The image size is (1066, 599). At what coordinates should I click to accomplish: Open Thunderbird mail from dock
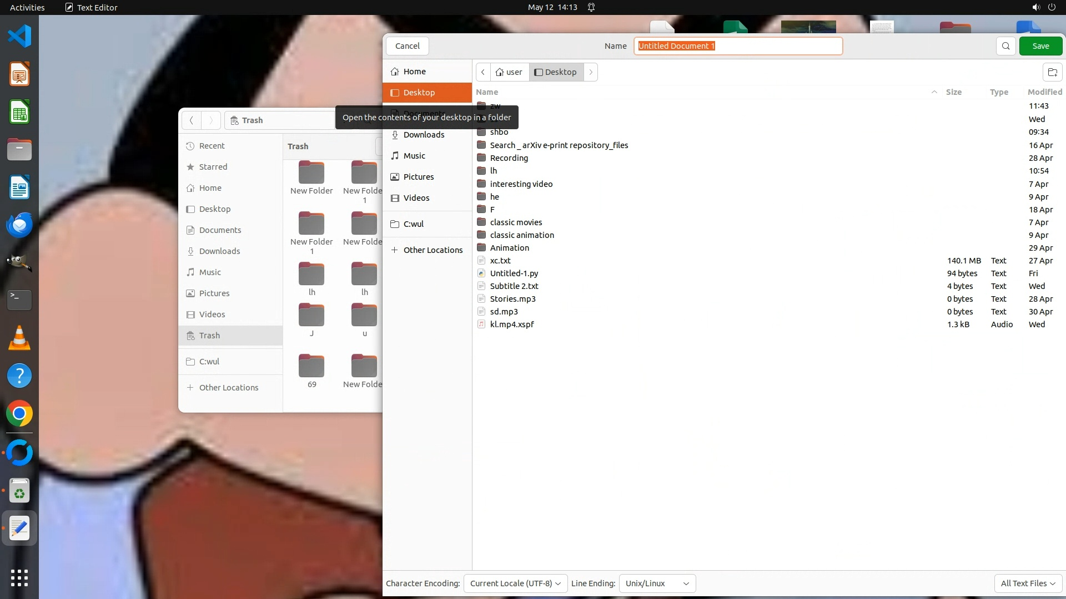[x=19, y=225]
